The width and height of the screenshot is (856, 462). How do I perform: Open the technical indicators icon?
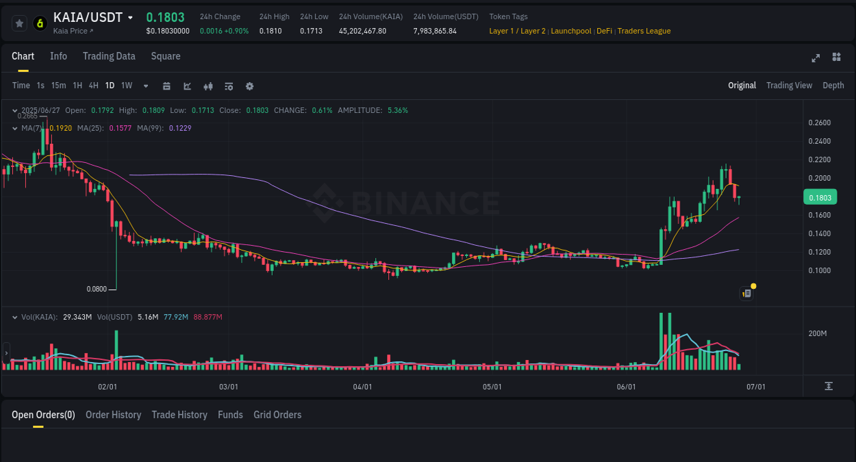click(x=228, y=86)
